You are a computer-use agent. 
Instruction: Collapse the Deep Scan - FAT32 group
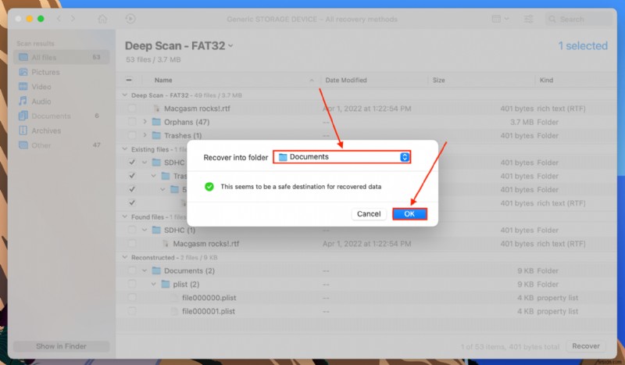point(125,95)
